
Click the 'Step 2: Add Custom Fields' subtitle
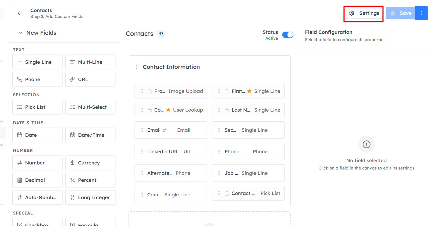click(57, 17)
